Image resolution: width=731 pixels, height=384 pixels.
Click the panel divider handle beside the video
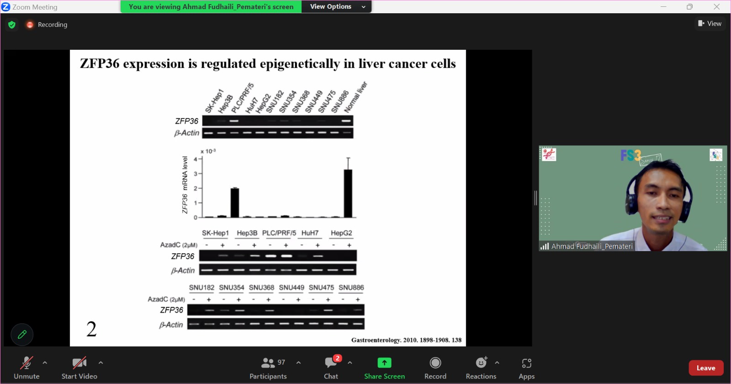[535, 198]
